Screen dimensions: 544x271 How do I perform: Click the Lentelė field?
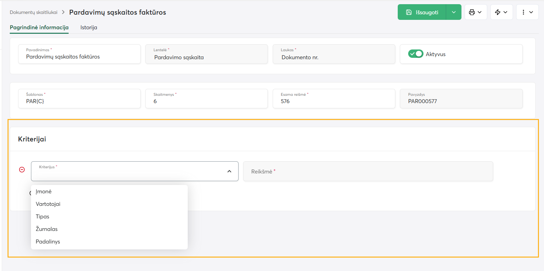207,54
